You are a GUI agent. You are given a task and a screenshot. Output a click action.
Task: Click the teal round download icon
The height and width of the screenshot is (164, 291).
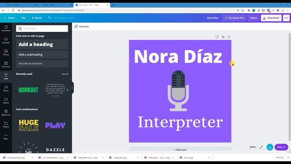270,147
